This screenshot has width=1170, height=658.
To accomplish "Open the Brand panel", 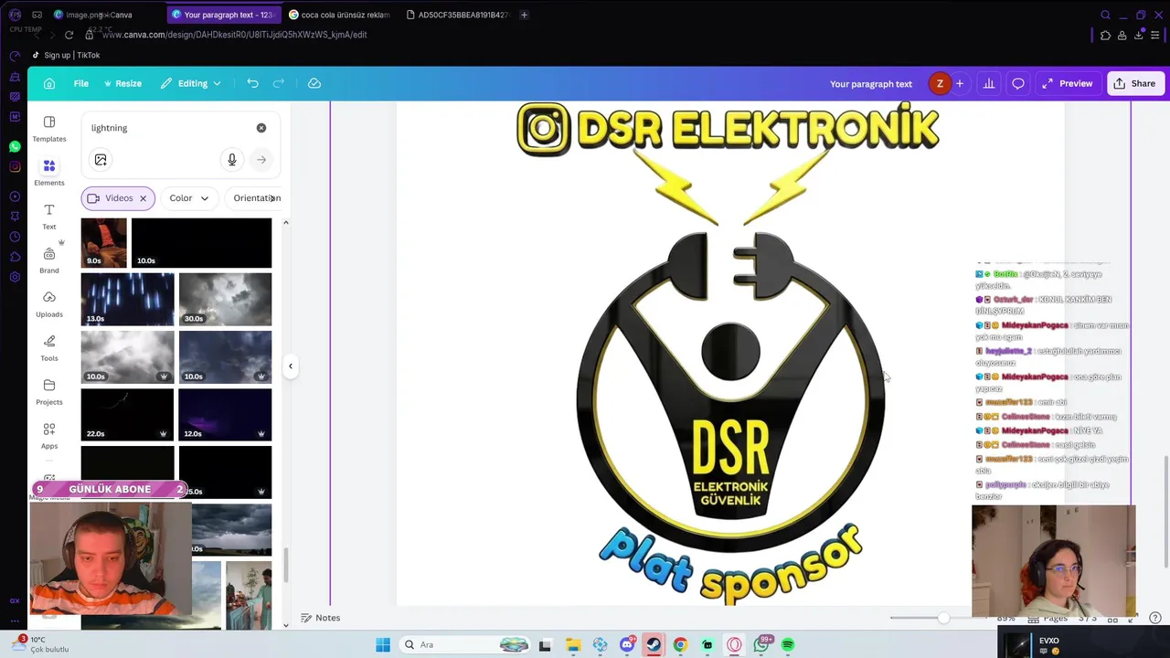I will [49, 260].
